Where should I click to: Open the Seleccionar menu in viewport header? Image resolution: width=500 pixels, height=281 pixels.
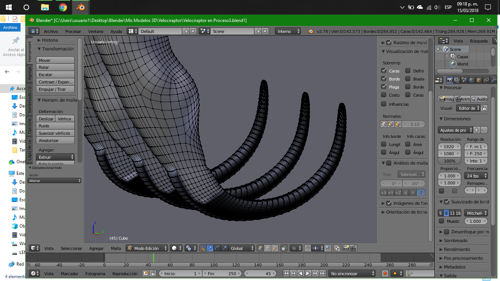[x=71, y=248]
